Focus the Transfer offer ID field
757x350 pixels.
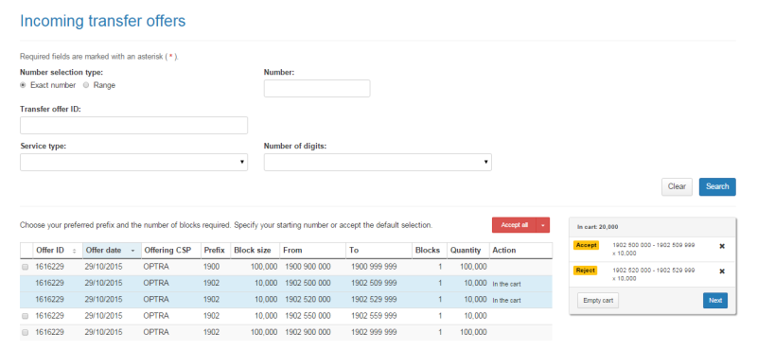point(133,125)
